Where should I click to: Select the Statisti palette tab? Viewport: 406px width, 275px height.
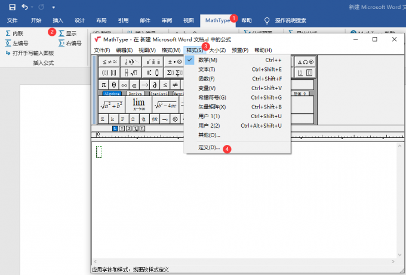point(159,94)
